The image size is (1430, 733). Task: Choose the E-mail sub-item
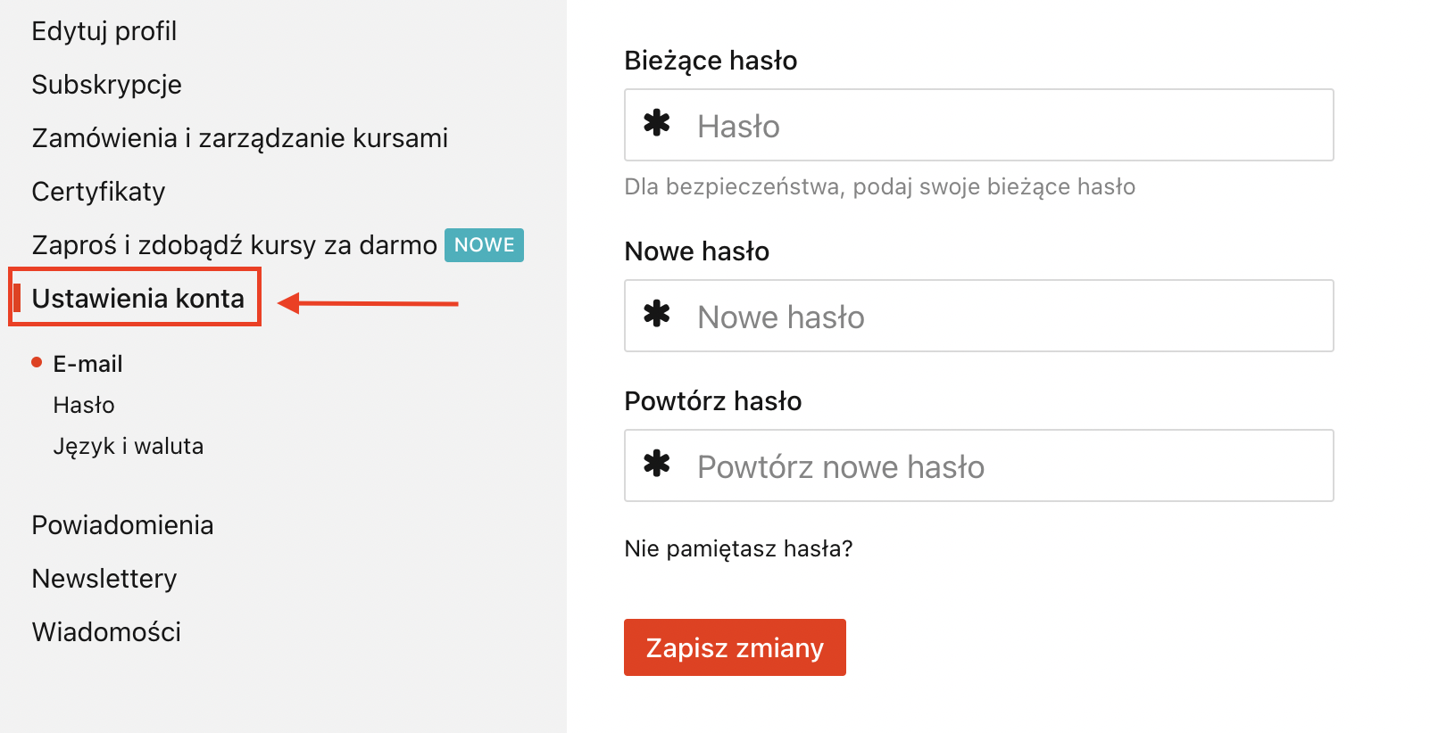[x=87, y=364]
